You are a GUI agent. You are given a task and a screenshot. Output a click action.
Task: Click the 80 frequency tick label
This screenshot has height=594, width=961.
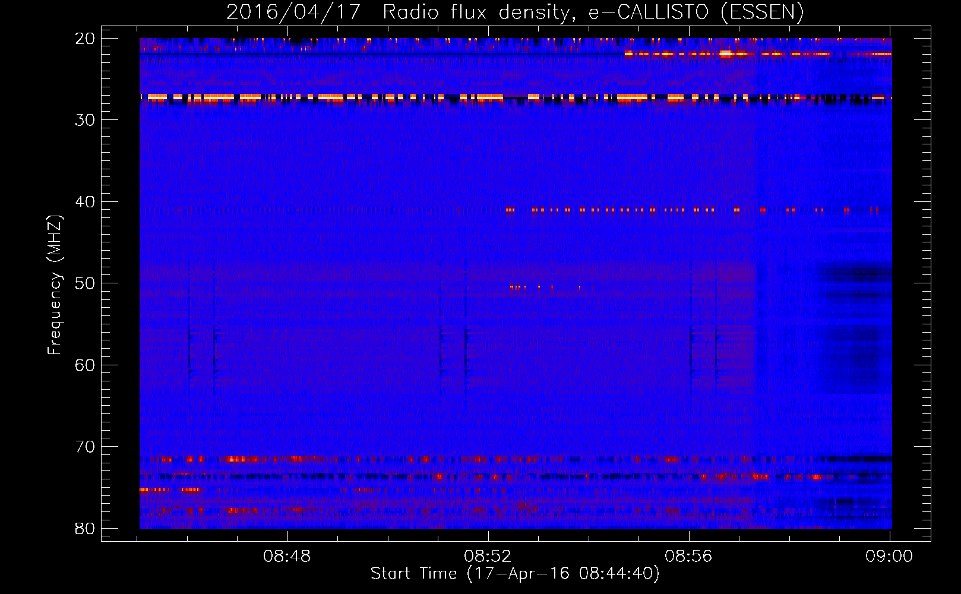[x=85, y=529]
